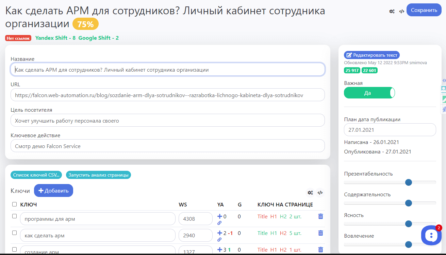Open the code icon next to Сохранить
This screenshot has height=255, width=446.
(401, 11)
